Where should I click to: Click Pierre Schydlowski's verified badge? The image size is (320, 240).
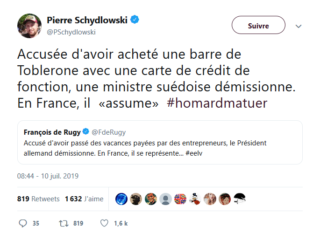(135, 20)
